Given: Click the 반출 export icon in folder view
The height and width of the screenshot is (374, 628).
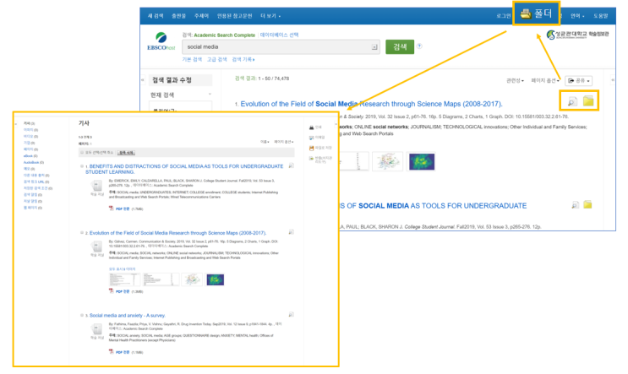Looking at the screenshot, I should [x=312, y=159].
